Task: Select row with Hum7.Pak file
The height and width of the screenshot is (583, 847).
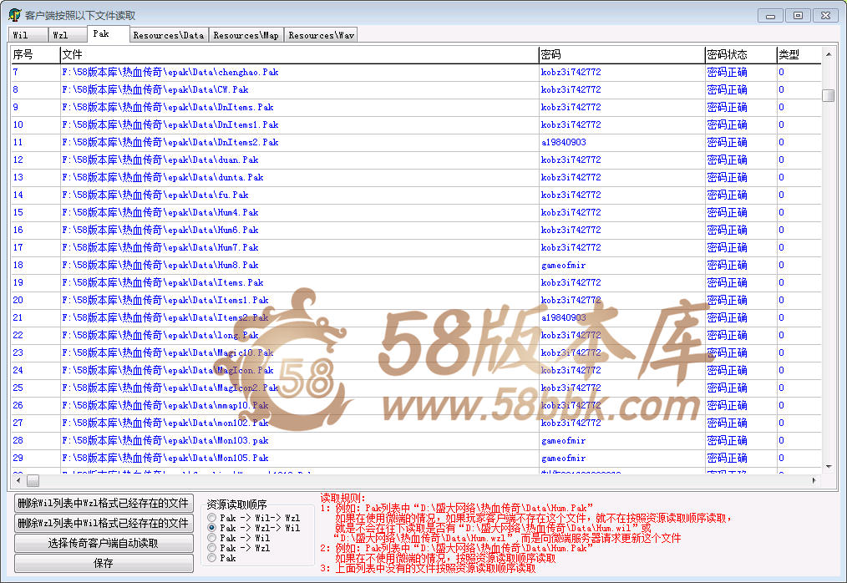Action: coord(416,247)
